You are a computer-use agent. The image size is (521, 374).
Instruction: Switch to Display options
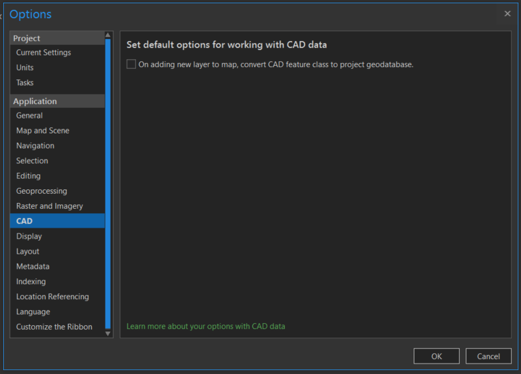coord(29,236)
